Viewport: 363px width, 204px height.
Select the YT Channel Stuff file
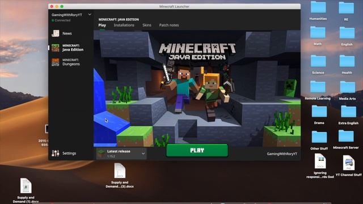point(348,166)
